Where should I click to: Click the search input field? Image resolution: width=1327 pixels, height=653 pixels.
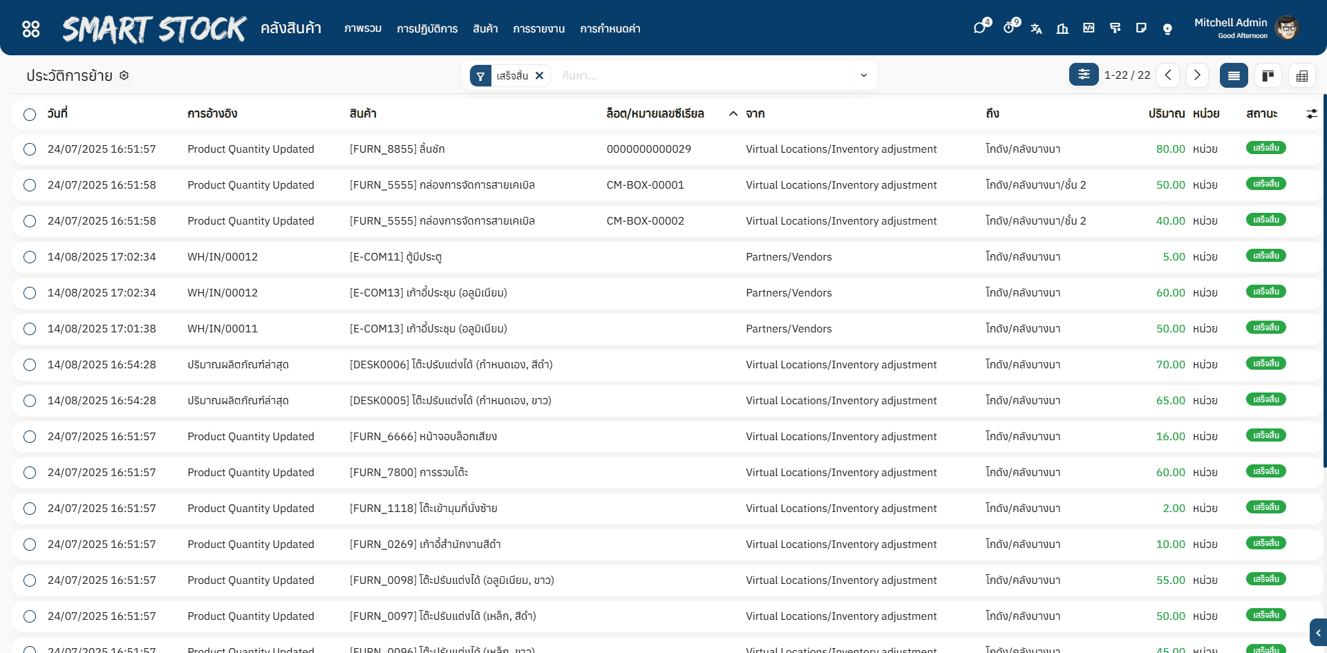point(705,75)
